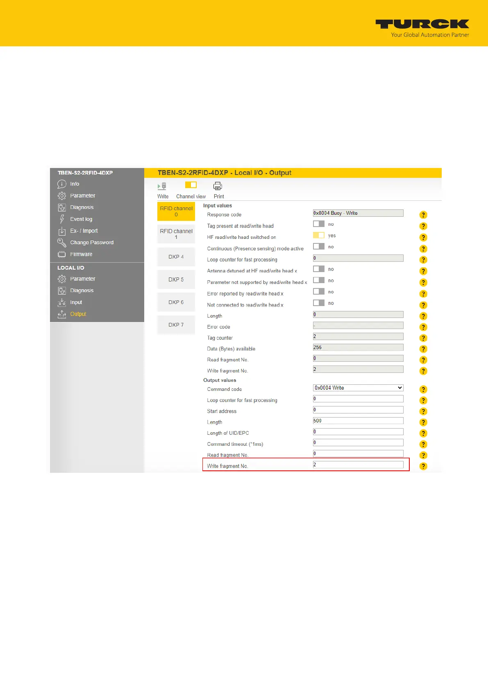Open help for Response code
Screen dimensions: 488x690
[423, 215]
